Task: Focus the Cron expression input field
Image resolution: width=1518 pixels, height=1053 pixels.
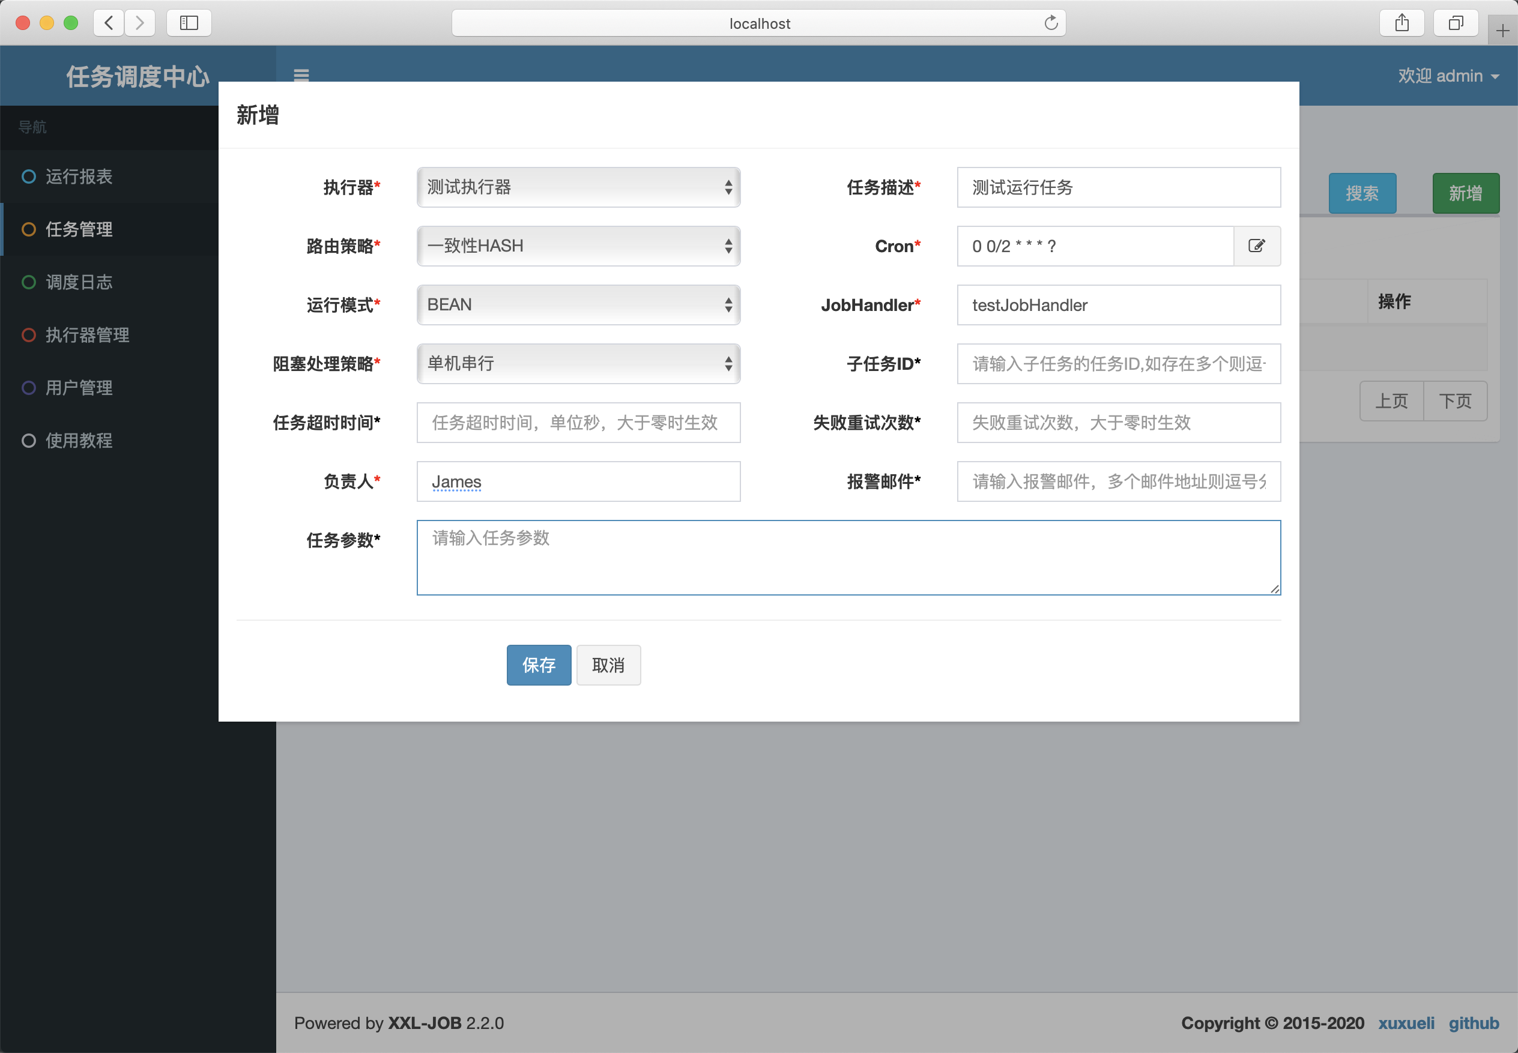Action: pyautogui.click(x=1096, y=246)
